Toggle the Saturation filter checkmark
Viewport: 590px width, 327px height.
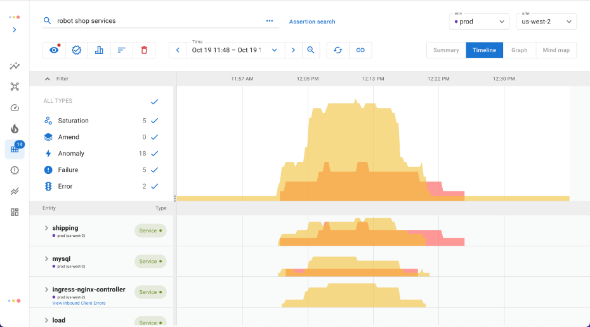coord(154,121)
